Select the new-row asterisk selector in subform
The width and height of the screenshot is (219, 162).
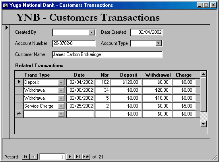(x=19, y=114)
